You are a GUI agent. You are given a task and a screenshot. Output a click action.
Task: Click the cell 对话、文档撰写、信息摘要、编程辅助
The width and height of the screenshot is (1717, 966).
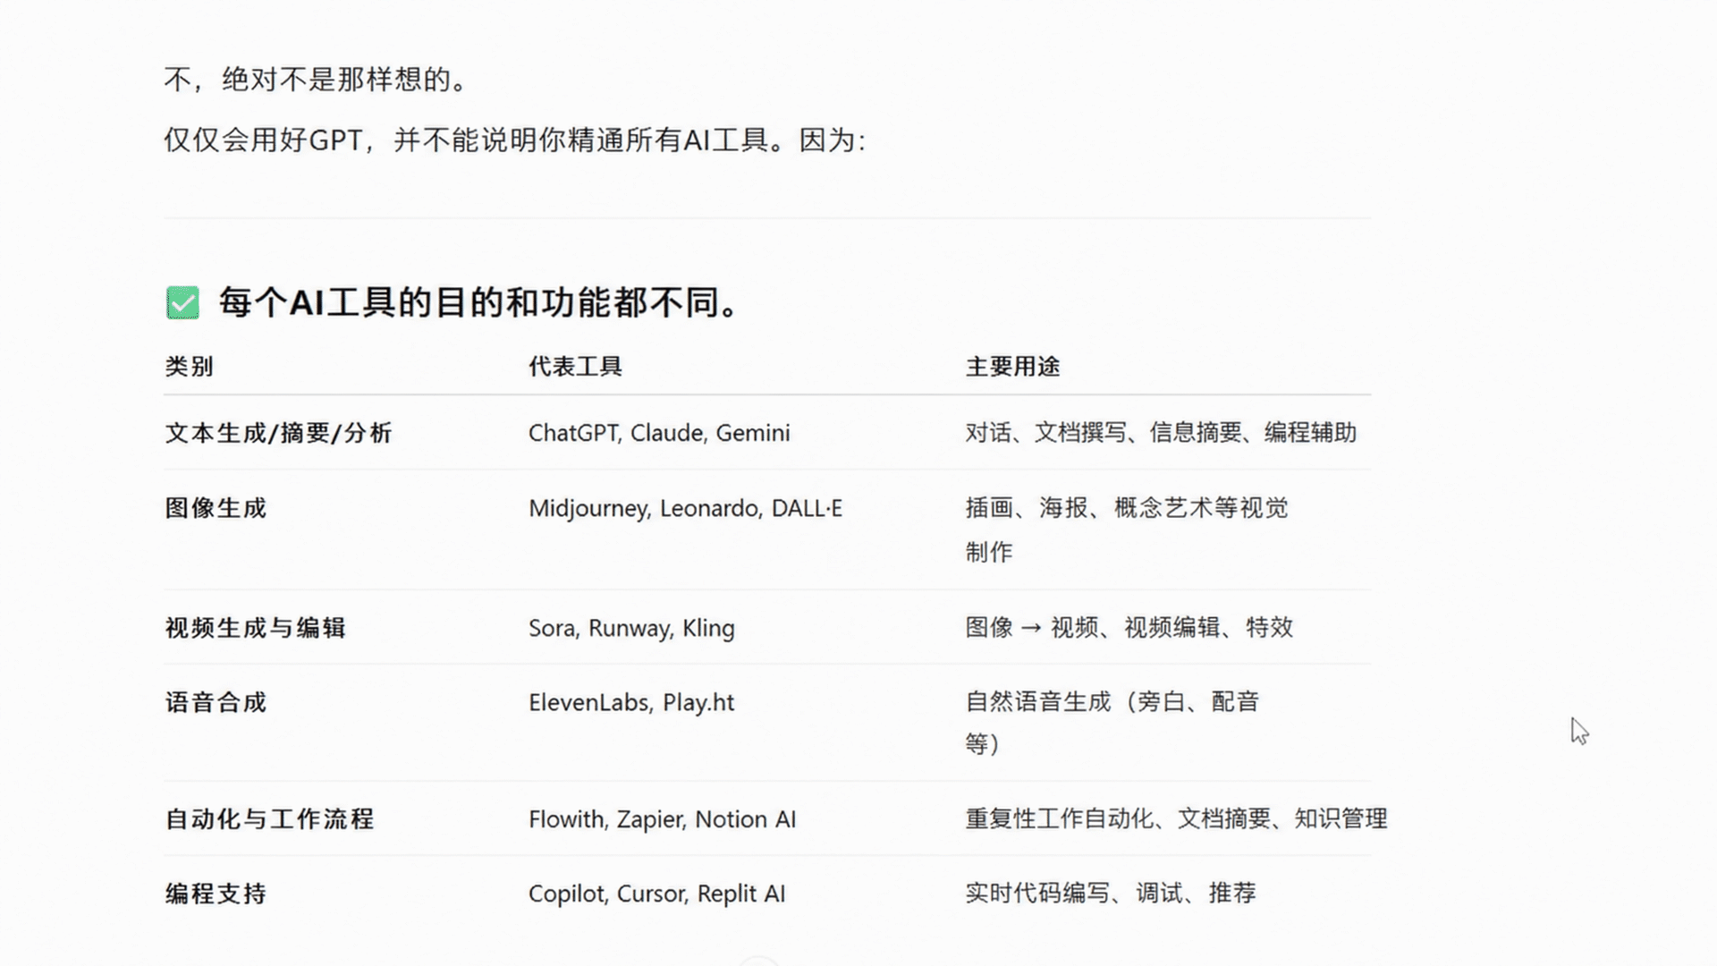click(x=1161, y=433)
